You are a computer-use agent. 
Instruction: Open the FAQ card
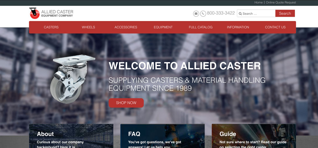point(162,136)
